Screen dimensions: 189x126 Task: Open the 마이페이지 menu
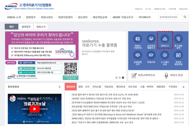[145, 17]
